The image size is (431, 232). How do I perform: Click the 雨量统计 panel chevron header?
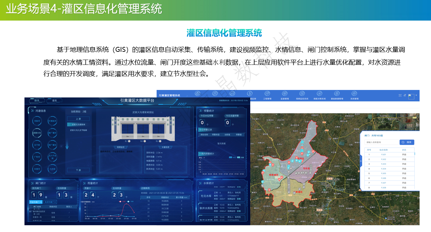[90, 183]
